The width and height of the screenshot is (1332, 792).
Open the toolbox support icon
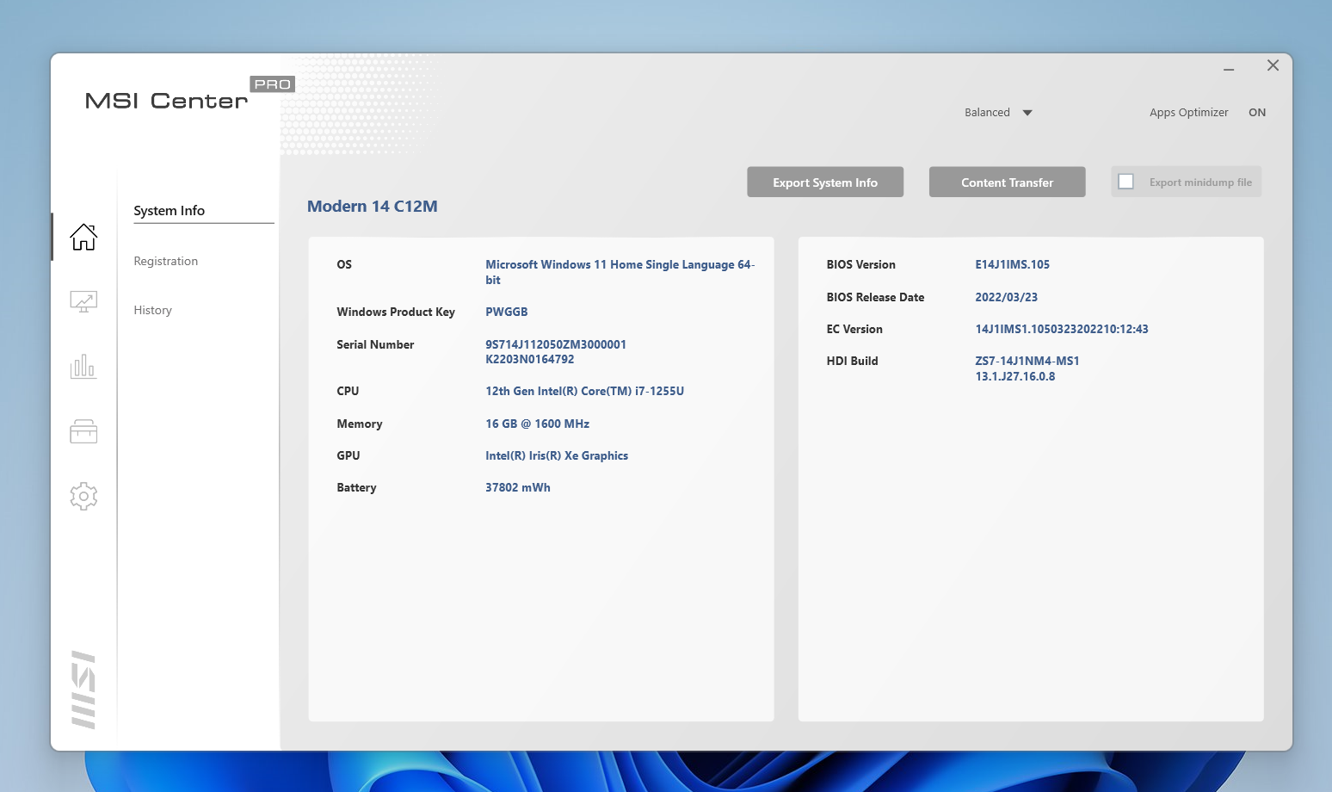click(83, 431)
